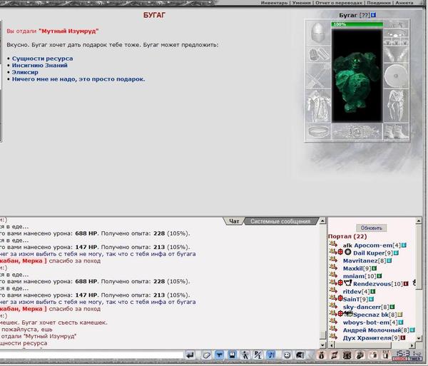Click the empty shield slot of Бугаг

tap(396, 76)
